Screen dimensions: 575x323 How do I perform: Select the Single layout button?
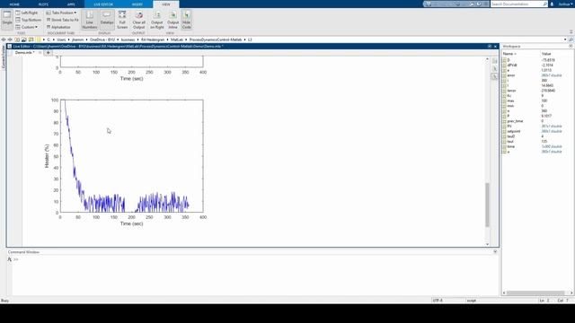[7, 19]
